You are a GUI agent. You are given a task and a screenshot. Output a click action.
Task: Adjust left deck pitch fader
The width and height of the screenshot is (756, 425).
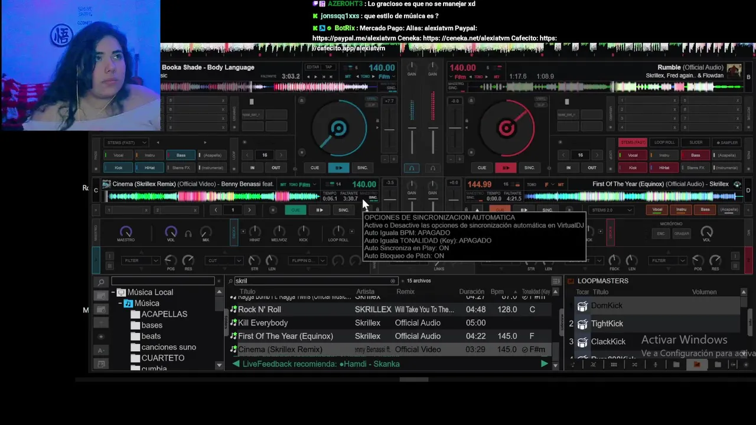[x=389, y=130]
